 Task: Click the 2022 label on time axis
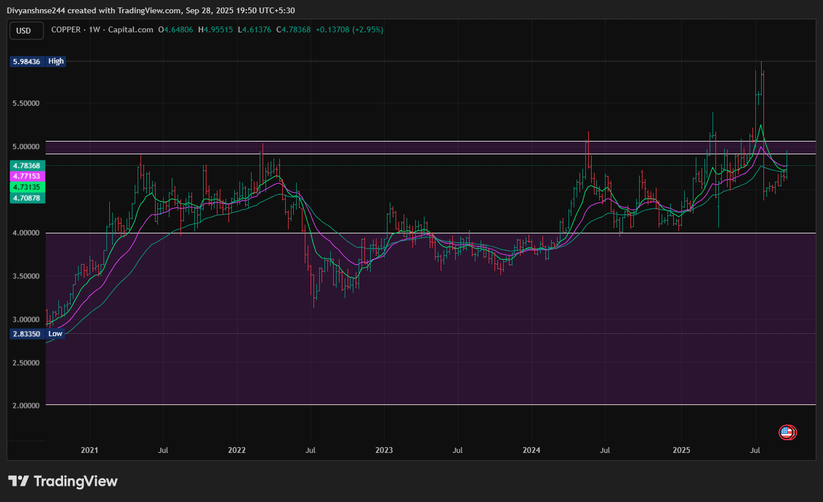[237, 450]
